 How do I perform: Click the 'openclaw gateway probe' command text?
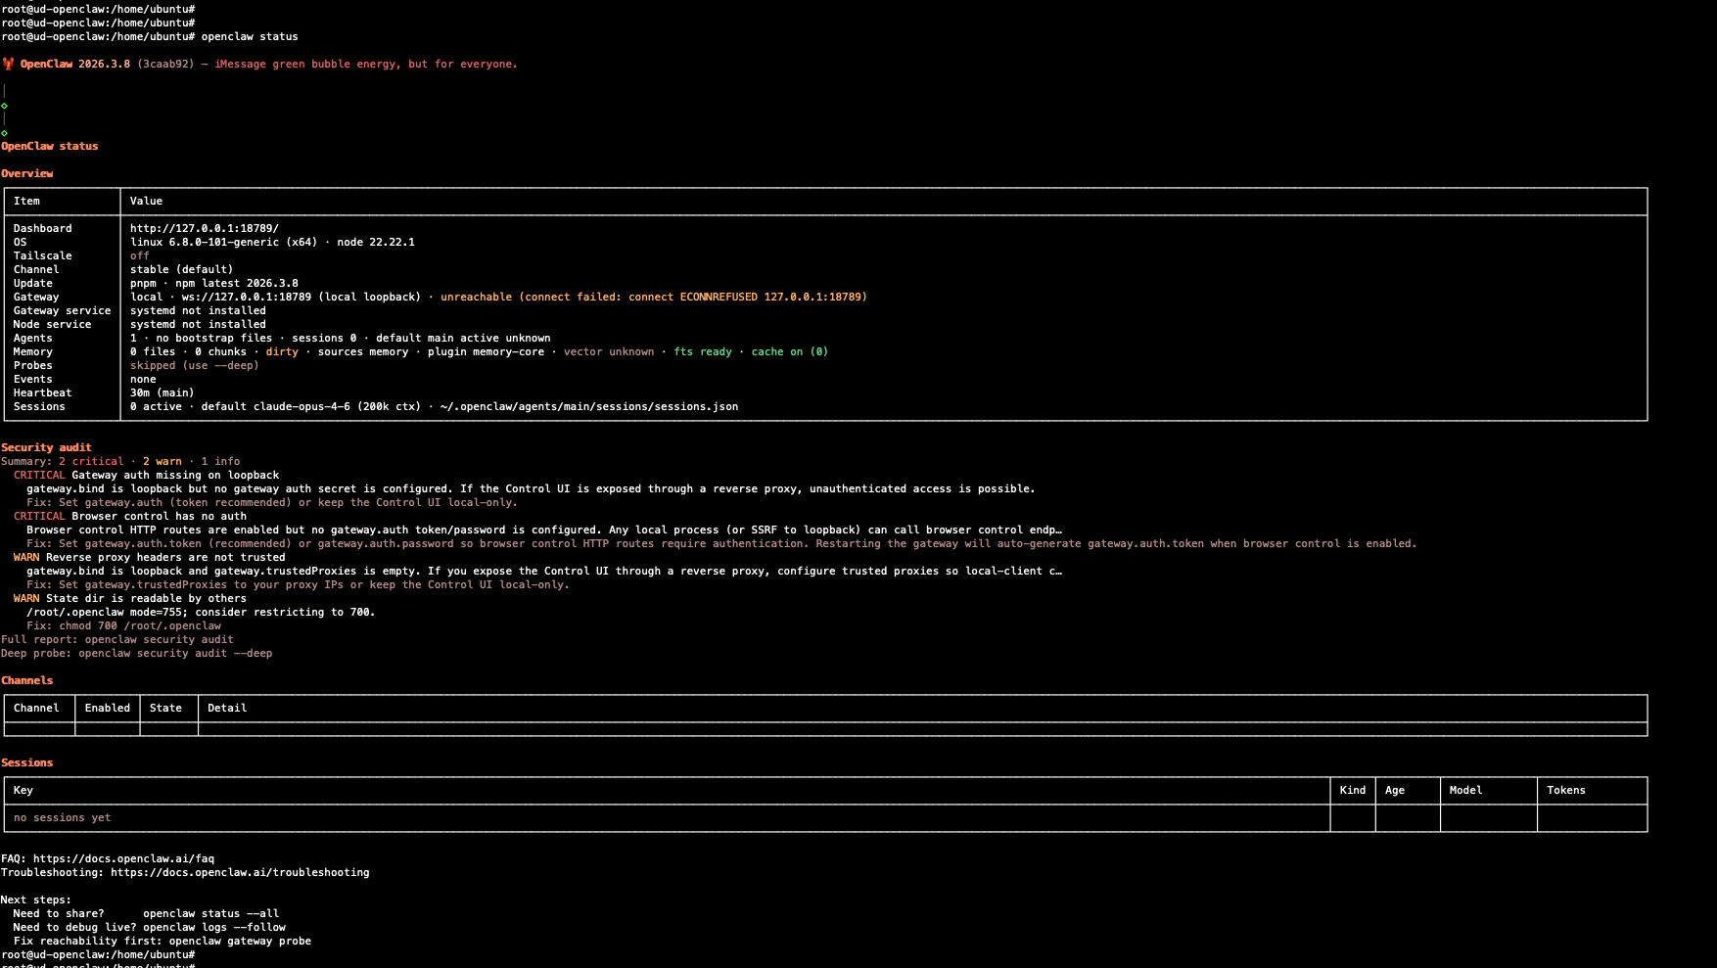click(240, 942)
